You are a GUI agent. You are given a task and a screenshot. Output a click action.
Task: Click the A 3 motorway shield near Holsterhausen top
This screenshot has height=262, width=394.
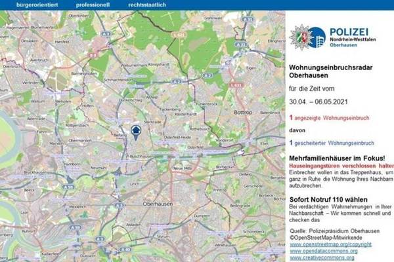pos(106,33)
